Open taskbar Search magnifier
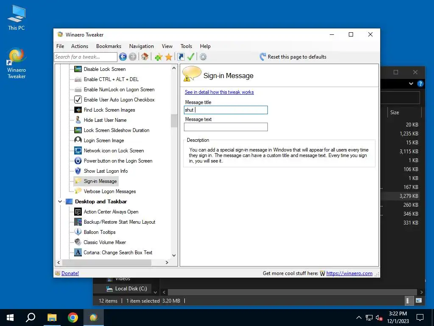Image resolution: width=434 pixels, height=326 pixels. pyautogui.click(x=31, y=318)
